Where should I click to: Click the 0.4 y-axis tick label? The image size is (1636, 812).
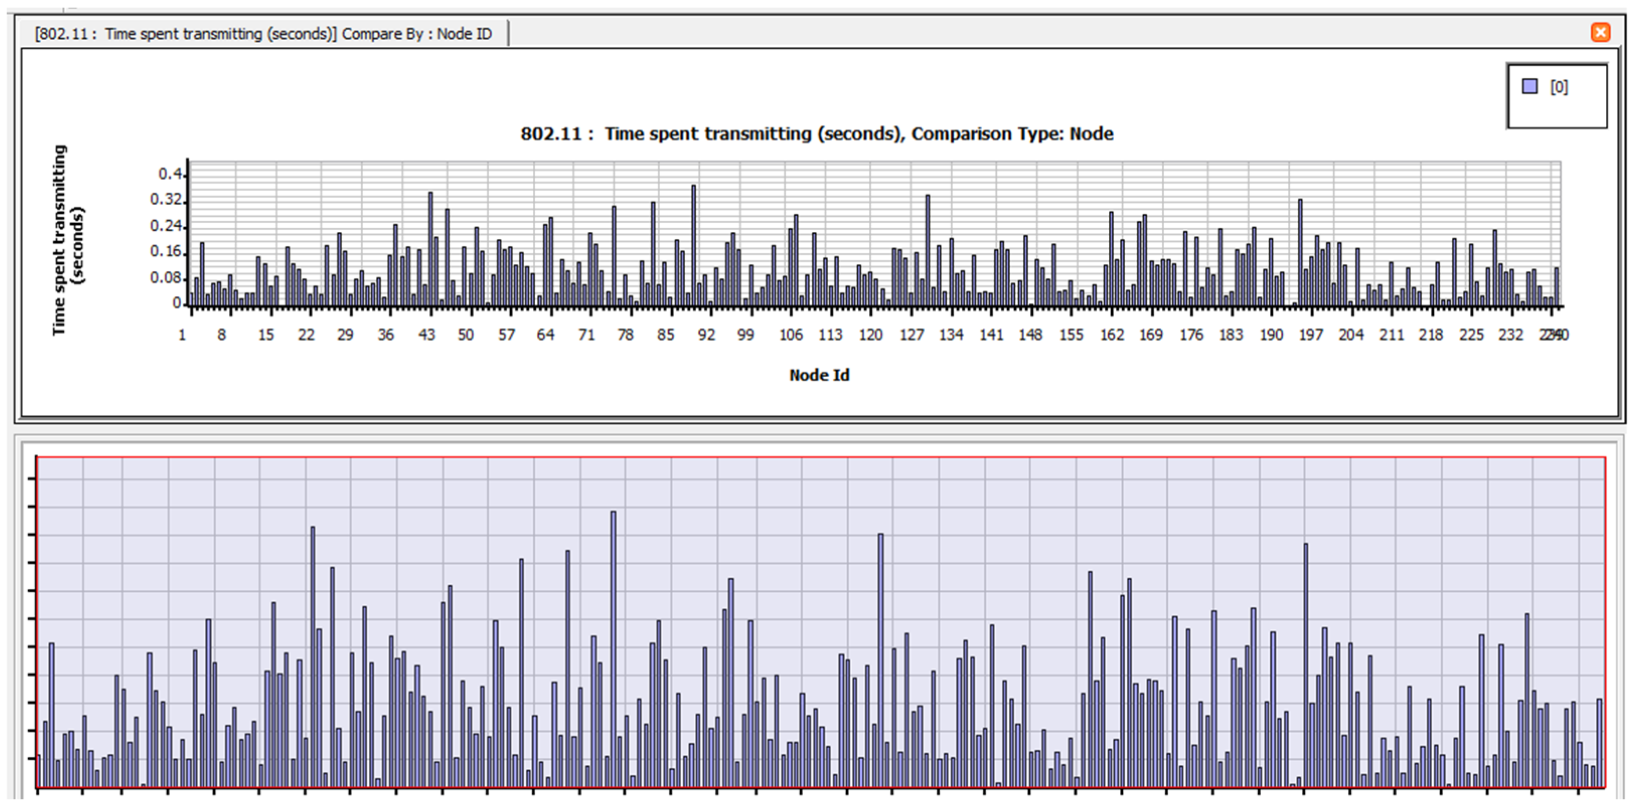click(x=169, y=174)
